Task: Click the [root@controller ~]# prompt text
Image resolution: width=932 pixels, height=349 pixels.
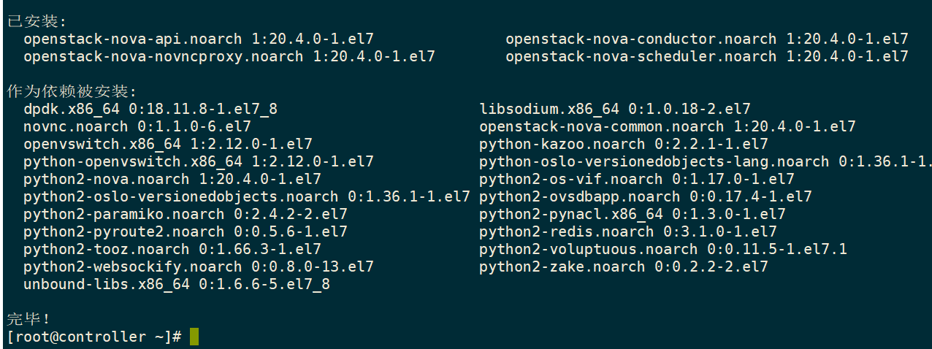Action: tap(94, 337)
